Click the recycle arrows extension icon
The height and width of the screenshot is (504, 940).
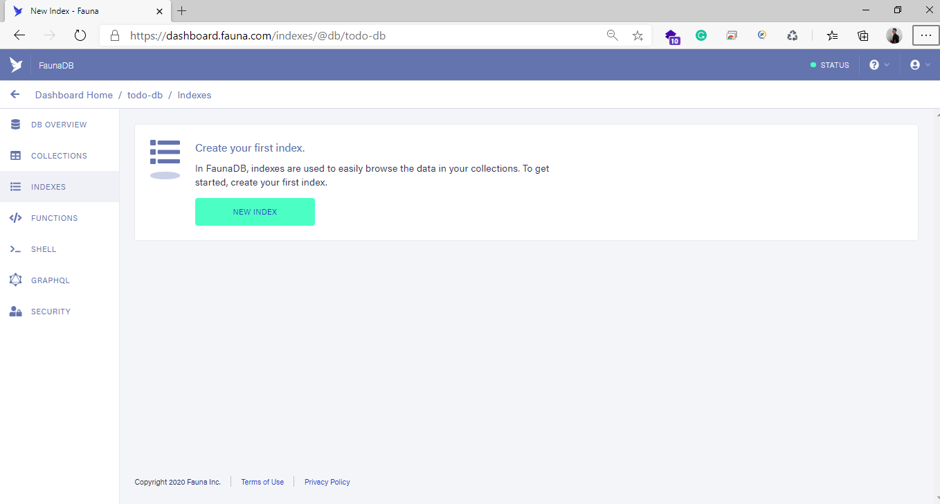coord(793,35)
